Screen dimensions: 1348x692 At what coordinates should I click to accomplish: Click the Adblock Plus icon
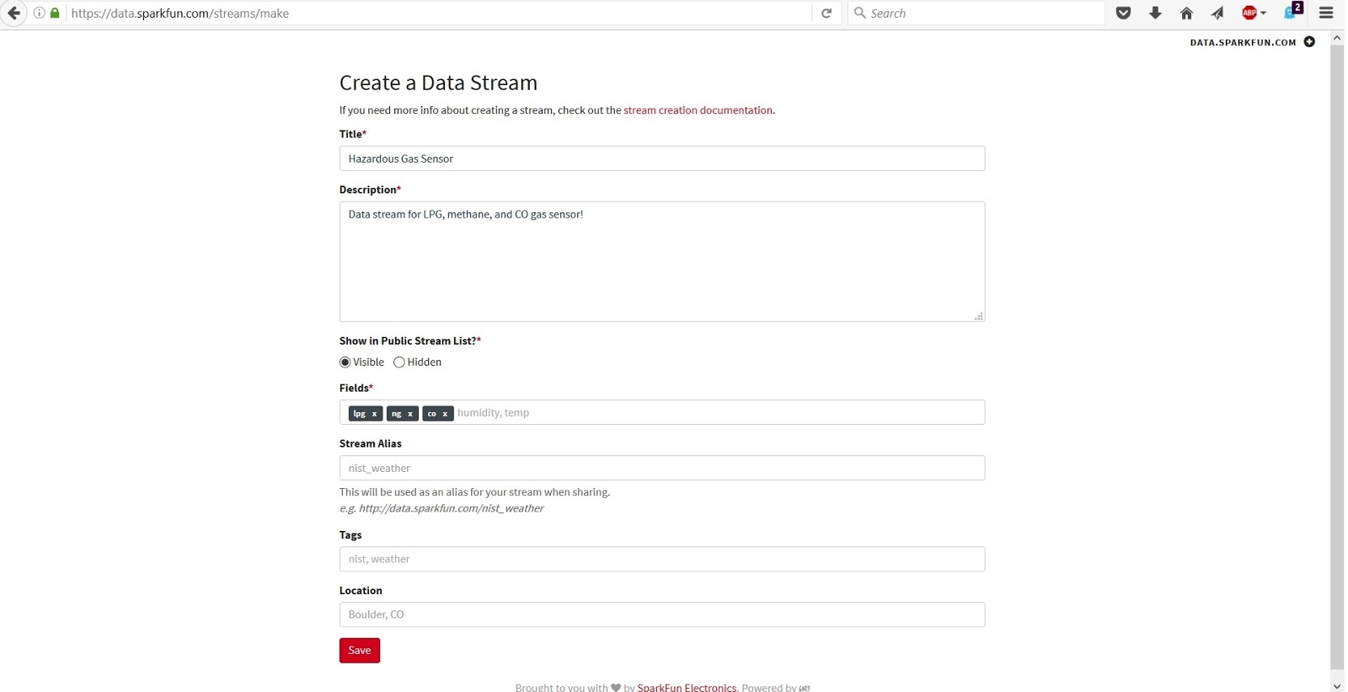point(1249,13)
